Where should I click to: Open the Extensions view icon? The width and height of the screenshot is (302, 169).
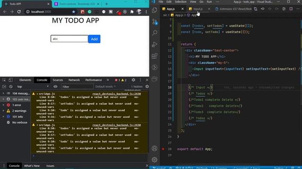(x=154, y=56)
